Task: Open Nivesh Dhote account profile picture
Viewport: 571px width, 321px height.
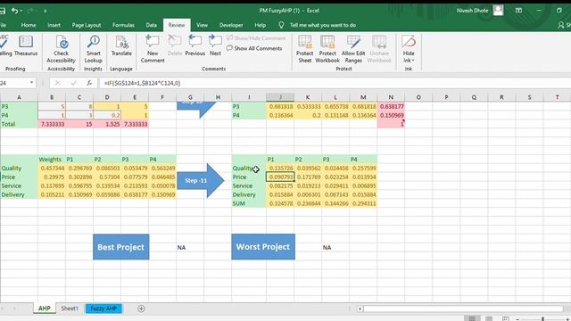Action: pos(498,10)
